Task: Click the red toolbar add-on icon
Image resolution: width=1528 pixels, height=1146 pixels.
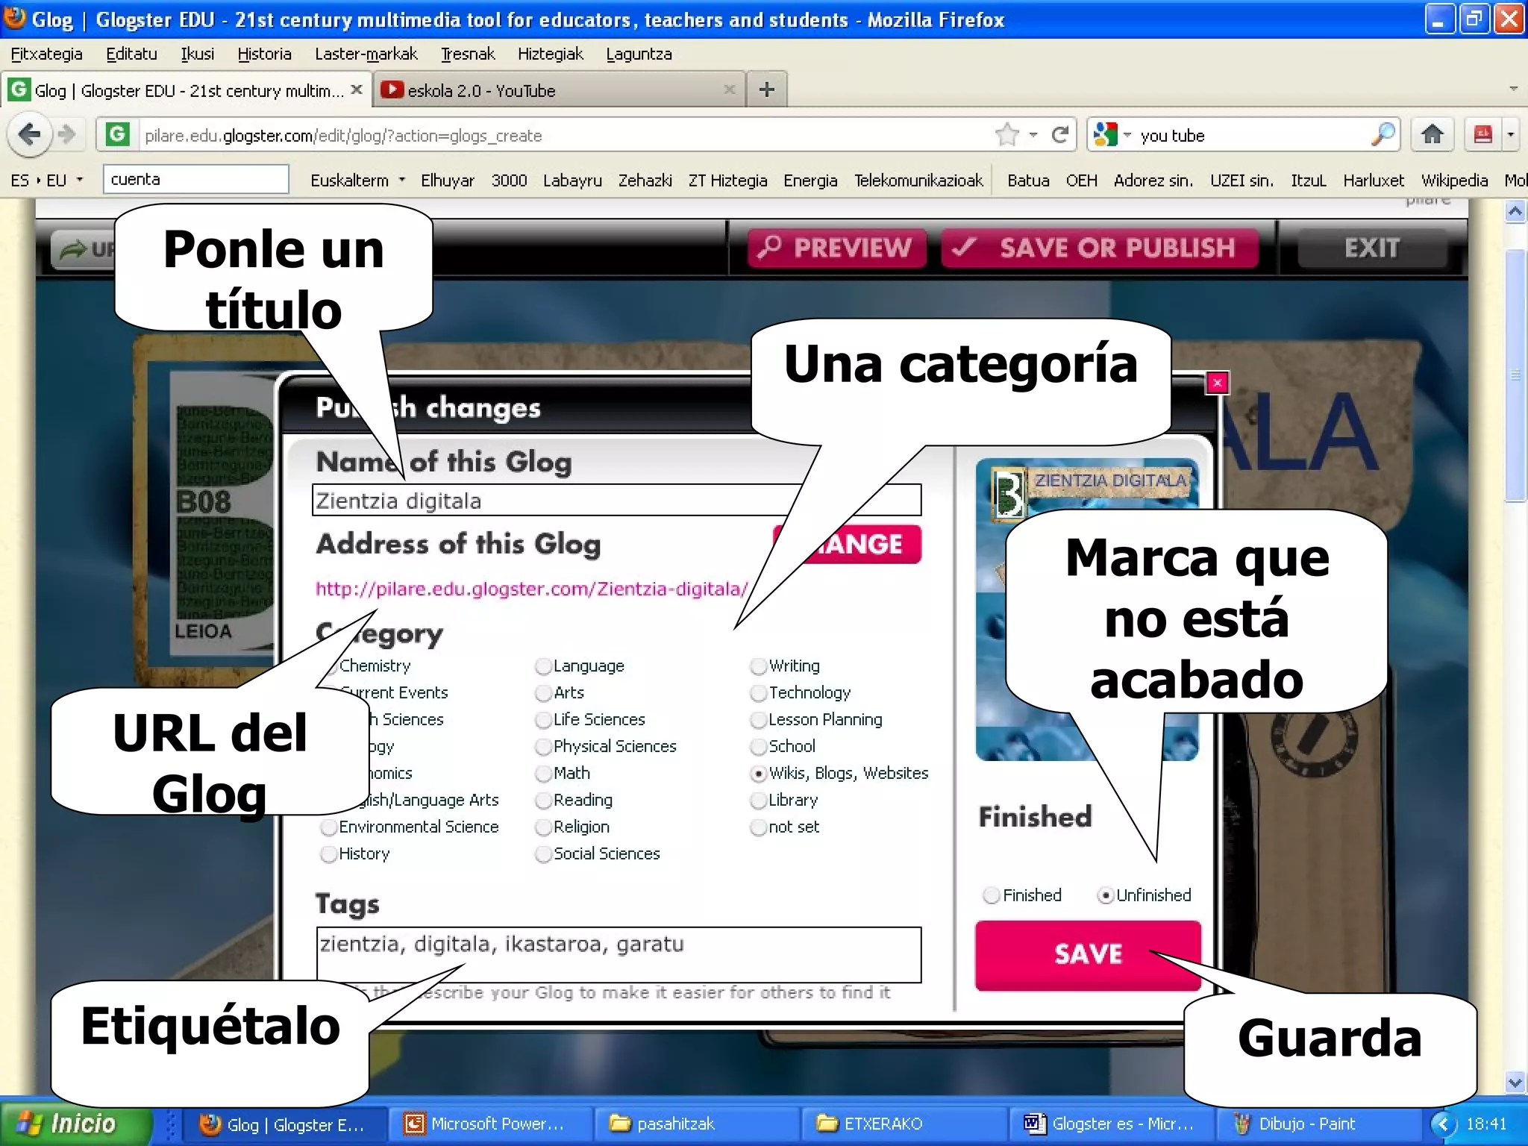Action: coord(1482,135)
